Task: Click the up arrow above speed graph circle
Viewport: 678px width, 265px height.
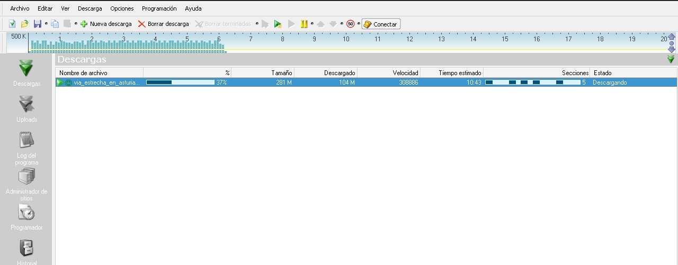Action: 672,36
